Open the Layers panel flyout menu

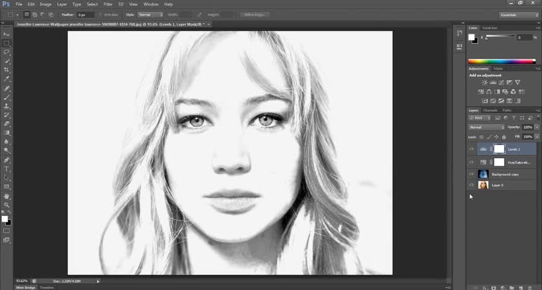coord(538,111)
